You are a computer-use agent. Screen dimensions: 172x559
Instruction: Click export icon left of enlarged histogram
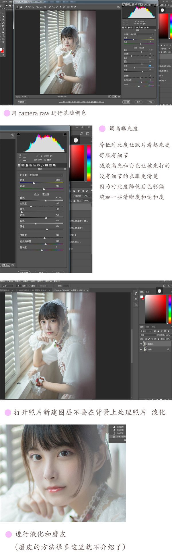point(12,136)
